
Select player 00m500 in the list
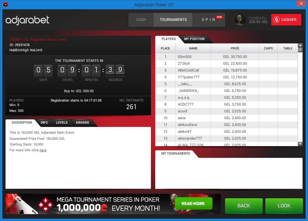226,57
